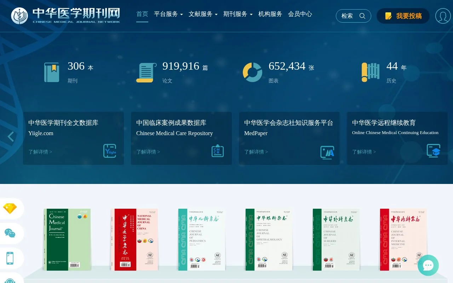Image resolution: width=453 pixels, height=283 pixels.
Task: Open the Chinese Journal of Surgery cover
Action: coord(336,239)
